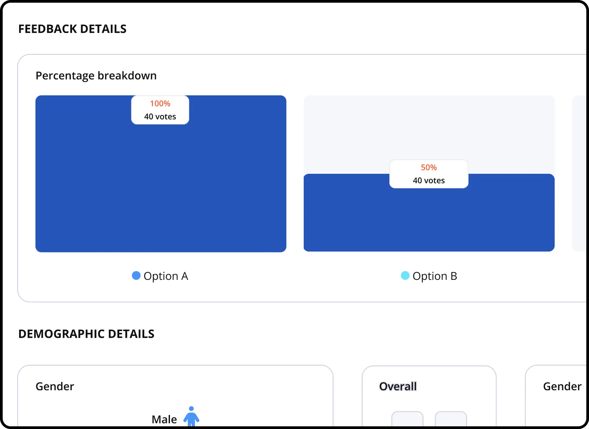Select the Option B legend label
589x429 pixels.
[435, 276]
